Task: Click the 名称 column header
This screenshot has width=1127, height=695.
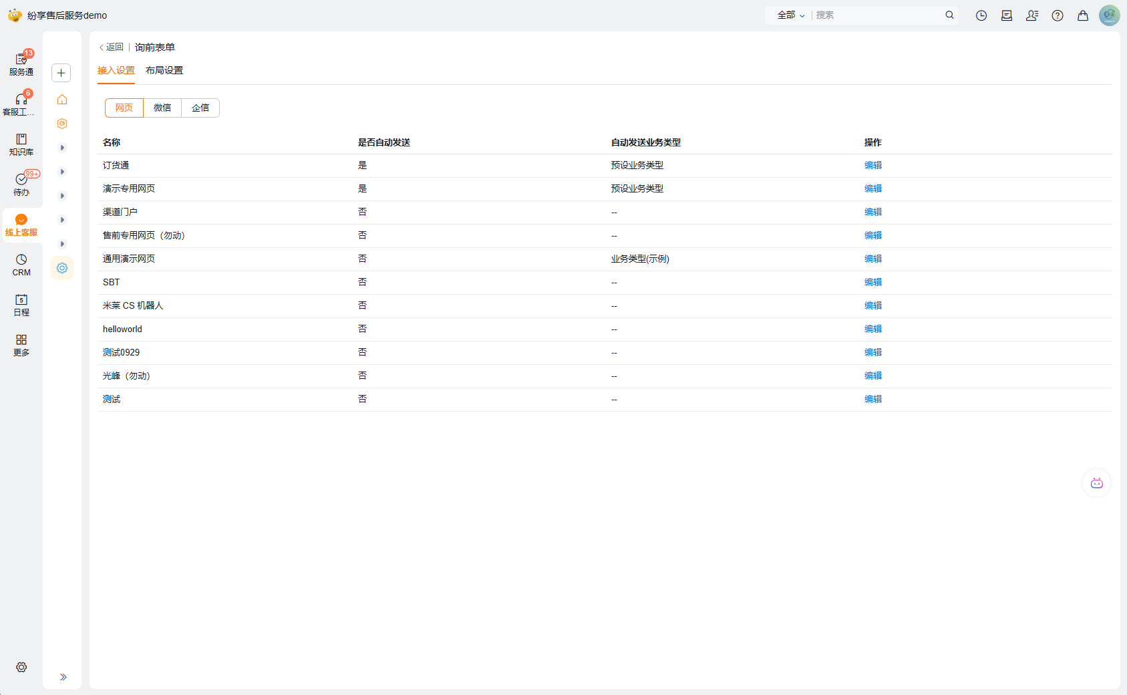Action: pyautogui.click(x=112, y=142)
